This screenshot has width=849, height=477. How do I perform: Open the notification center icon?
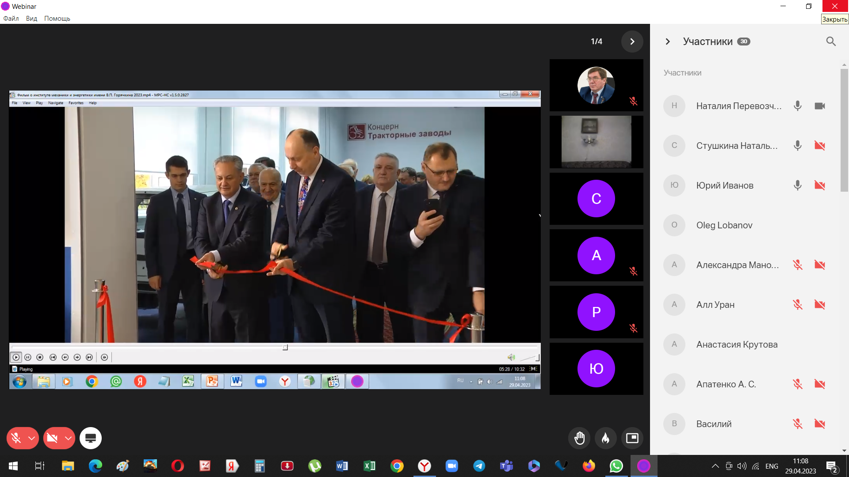click(832, 466)
